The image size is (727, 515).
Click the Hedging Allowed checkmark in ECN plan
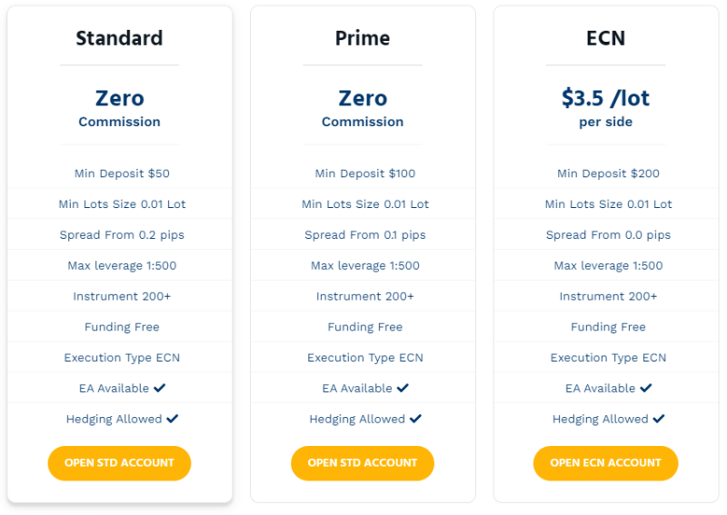659,419
